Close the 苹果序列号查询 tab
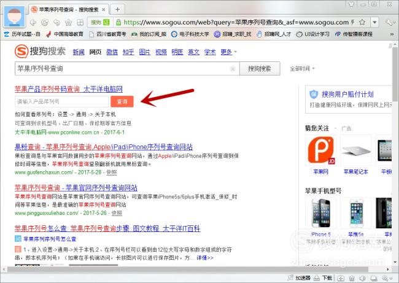The width and height of the screenshot is (399, 283). [x=104, y=10]
